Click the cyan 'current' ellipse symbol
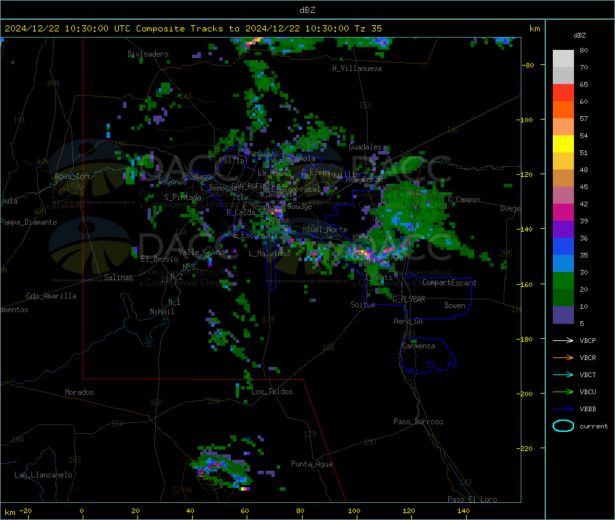615x520 pixels. [563, 426]
